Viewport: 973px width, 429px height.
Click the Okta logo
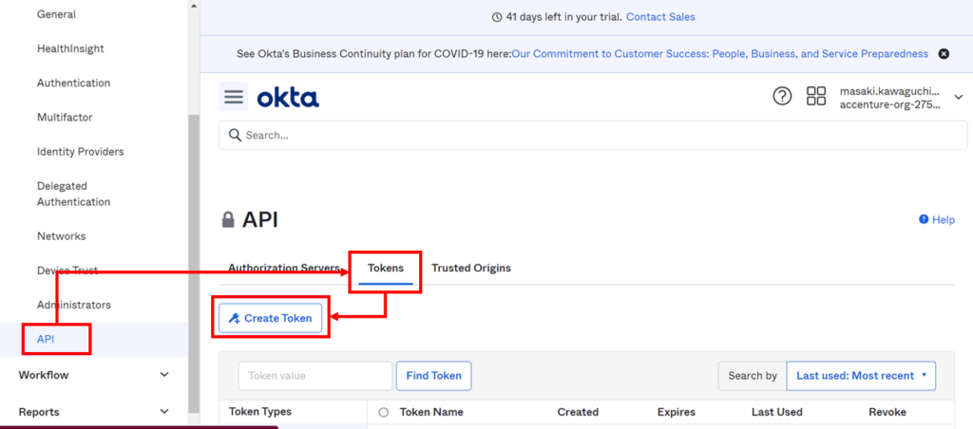point(288,97)
